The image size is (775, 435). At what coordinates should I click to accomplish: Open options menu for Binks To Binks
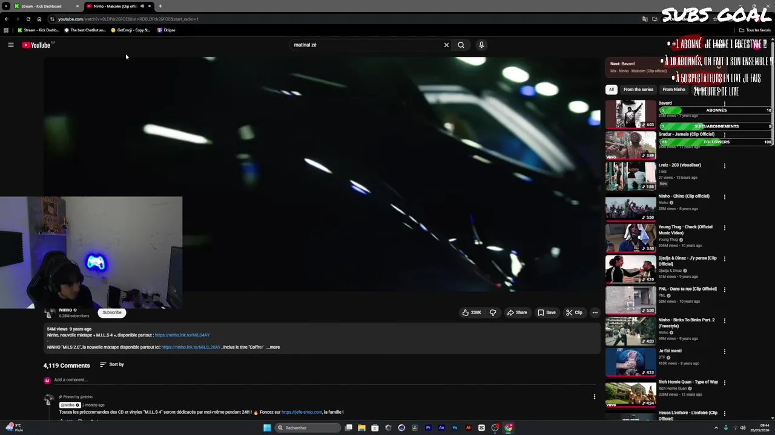(x=724, y=321)
